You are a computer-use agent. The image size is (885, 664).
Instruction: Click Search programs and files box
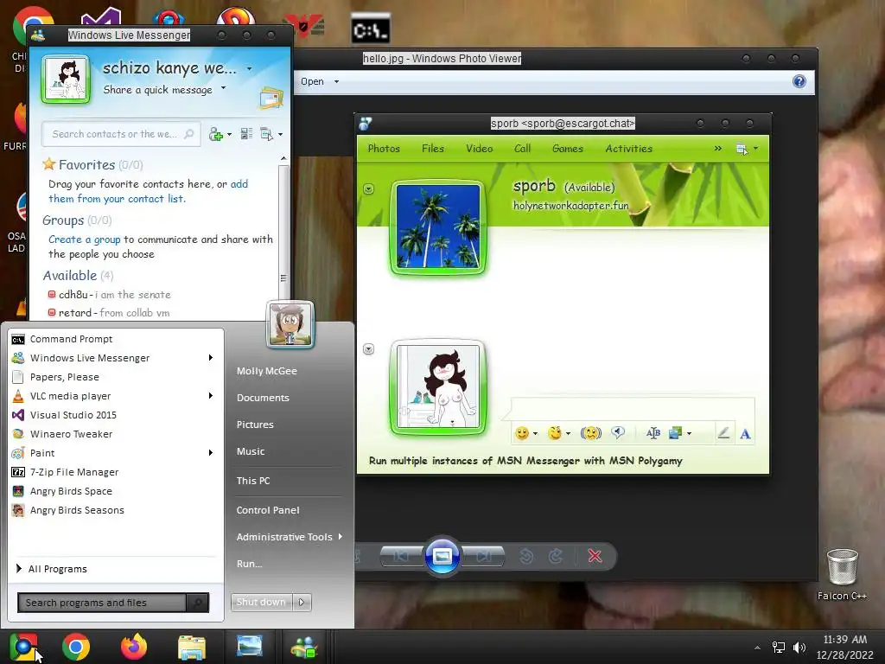(x=102, y=603)
